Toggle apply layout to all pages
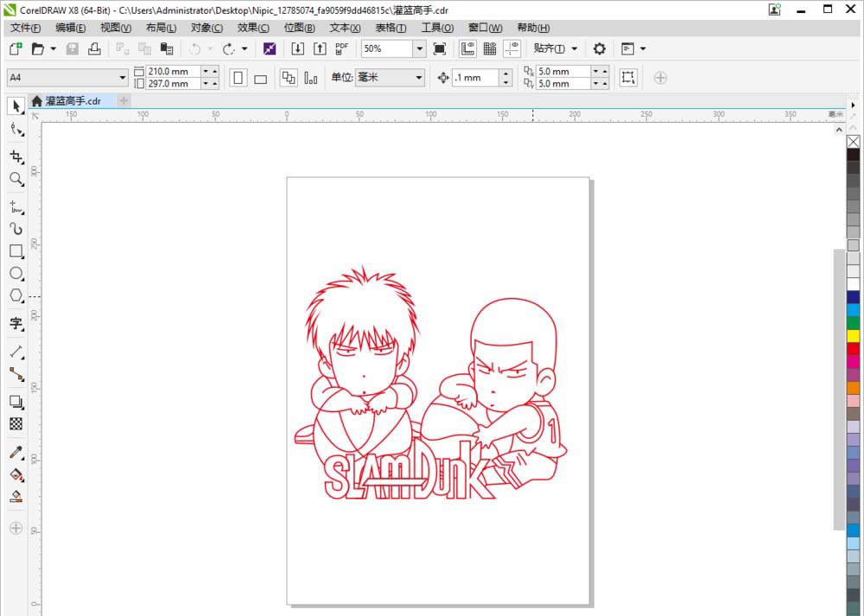Screen dimensions: 864x616 pos(289,78)
